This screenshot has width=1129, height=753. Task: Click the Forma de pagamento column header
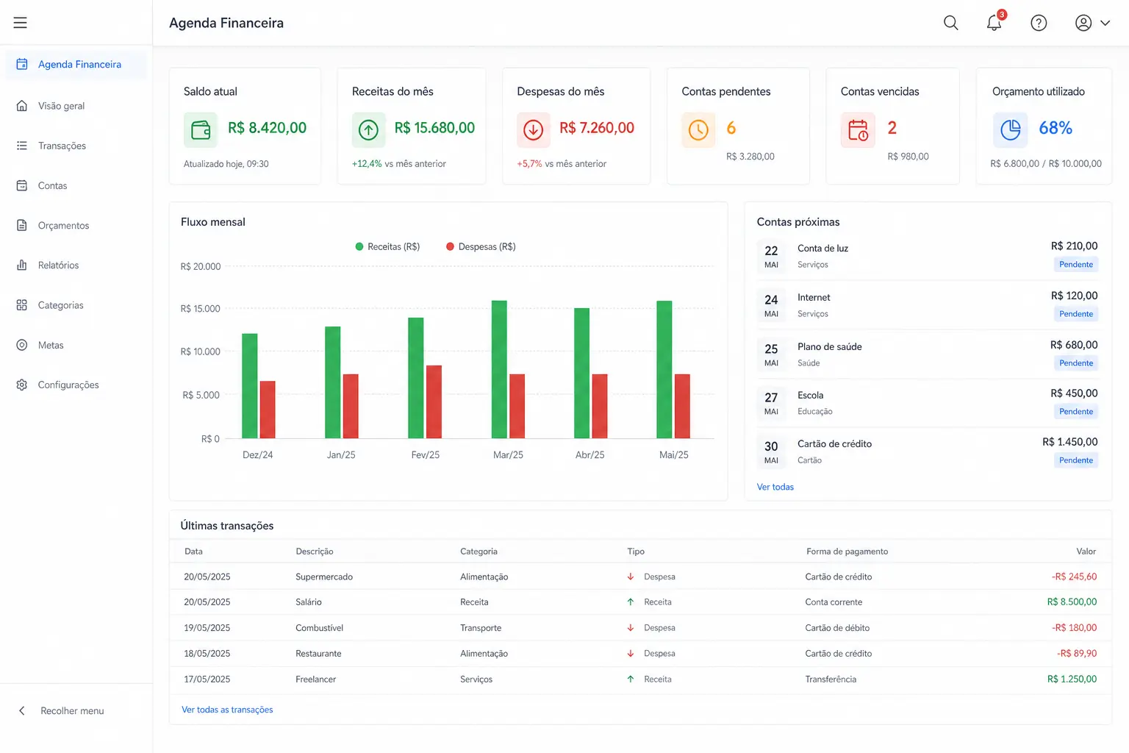click(847, 552)
